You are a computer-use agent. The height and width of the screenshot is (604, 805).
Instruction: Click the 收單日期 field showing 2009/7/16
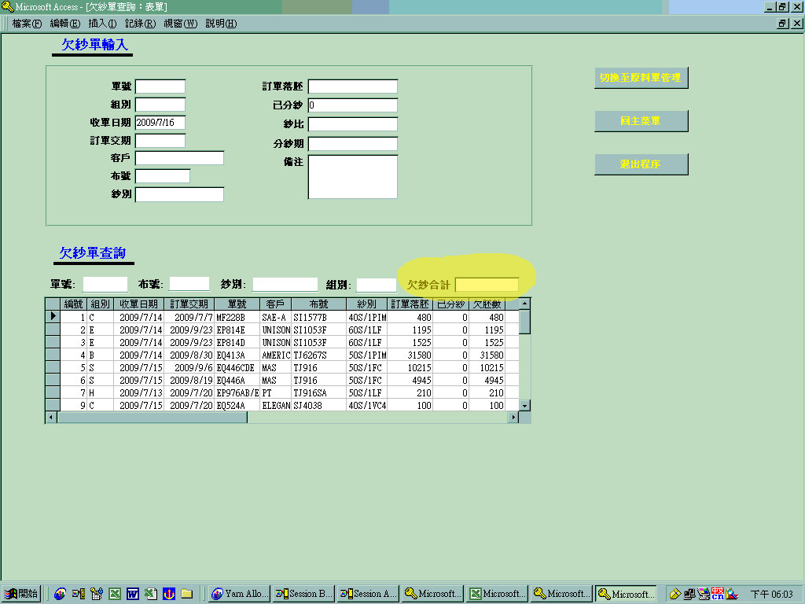click(x=160, y=122)
